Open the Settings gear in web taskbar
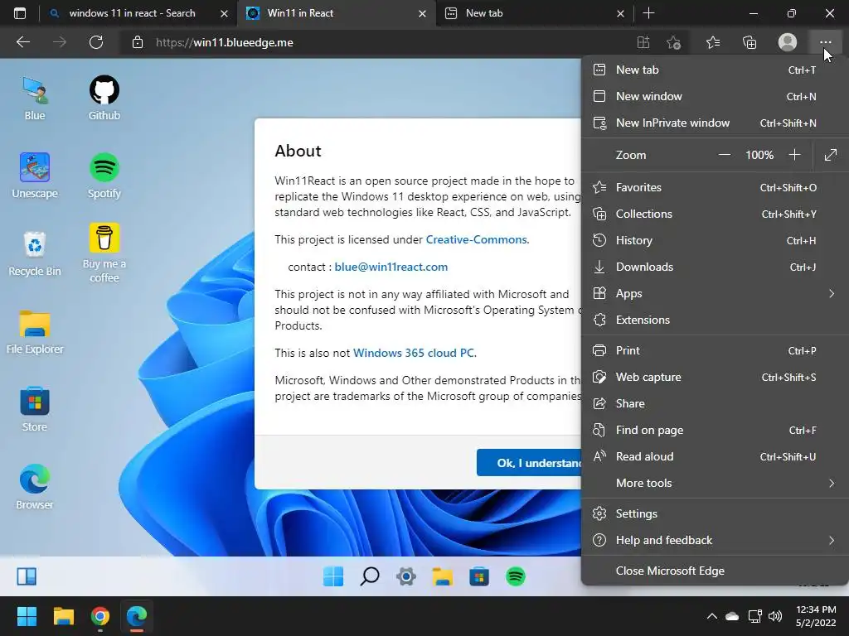This screenshot has height=636, width=849. coord(406,576)
